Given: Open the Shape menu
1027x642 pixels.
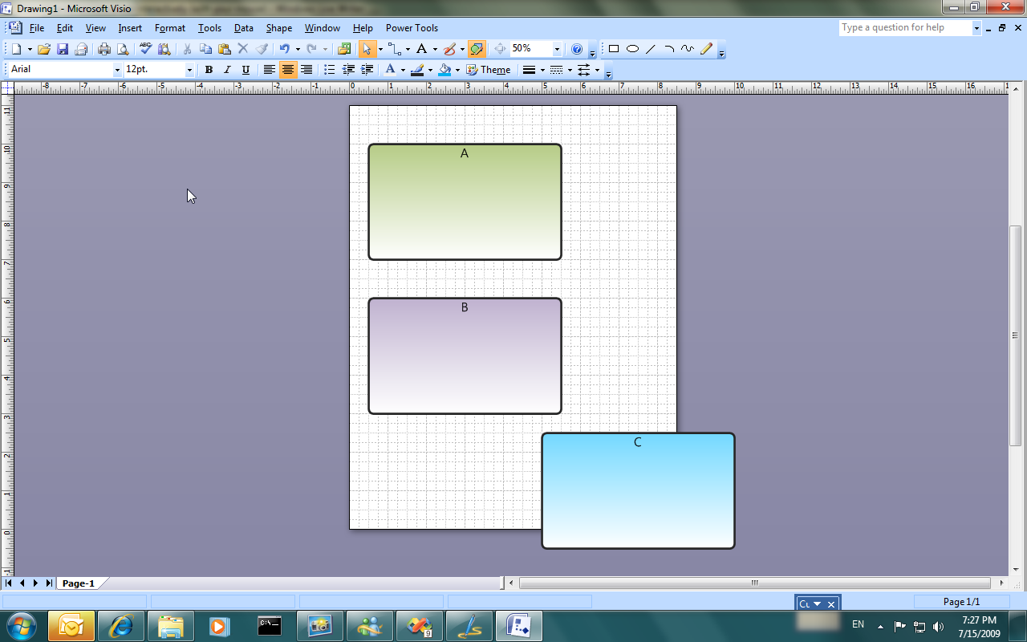Looking at the screenshot, I should click(x=278, y=28).
